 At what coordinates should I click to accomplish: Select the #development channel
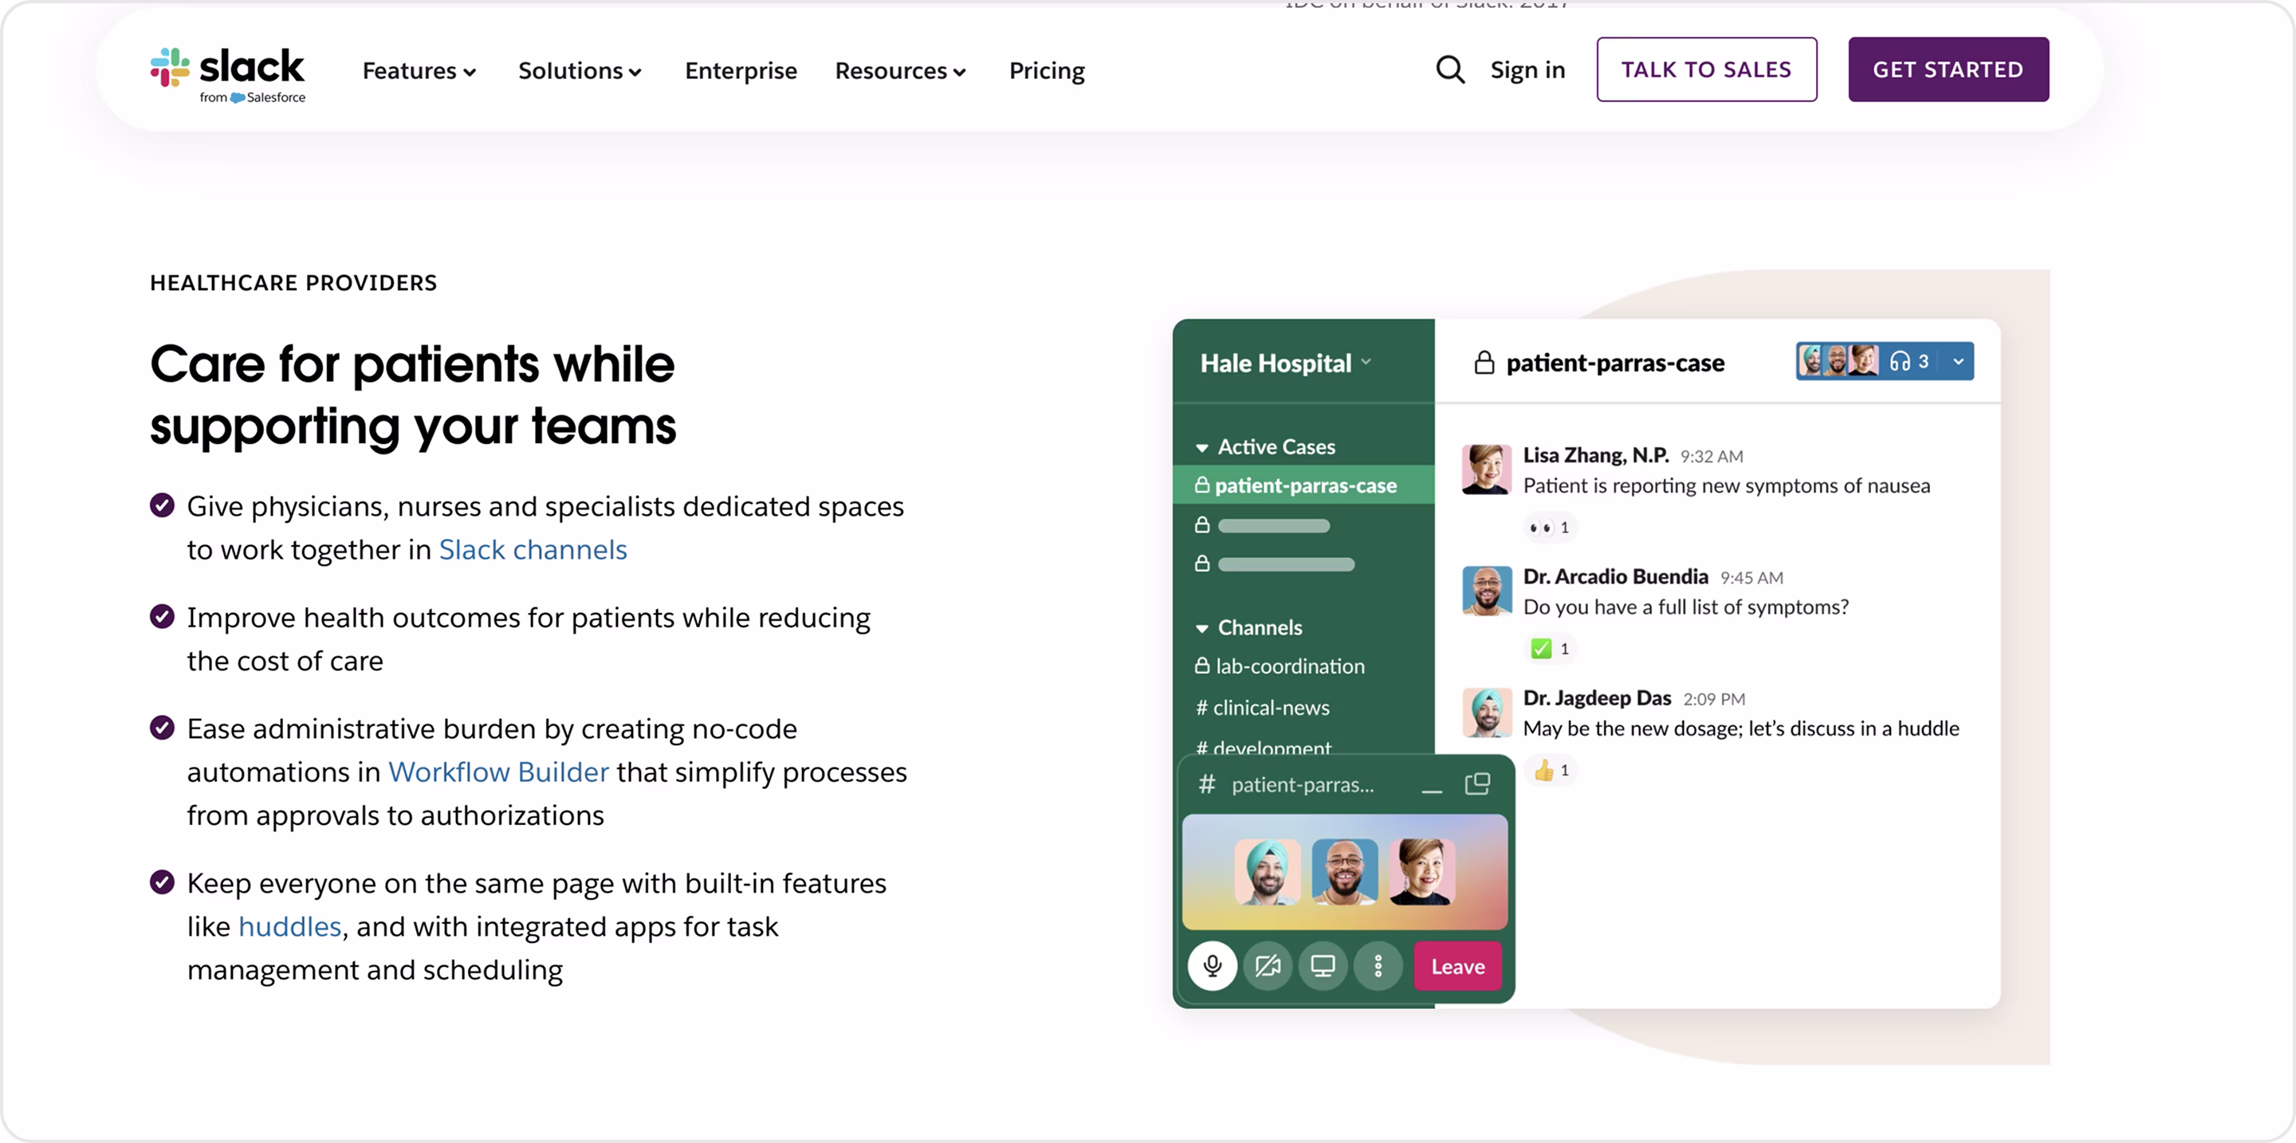pyautogui.click(x=1262, y=748)
